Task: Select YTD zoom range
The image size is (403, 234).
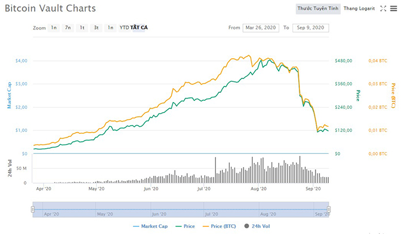Action: click(x=124, y=28)
